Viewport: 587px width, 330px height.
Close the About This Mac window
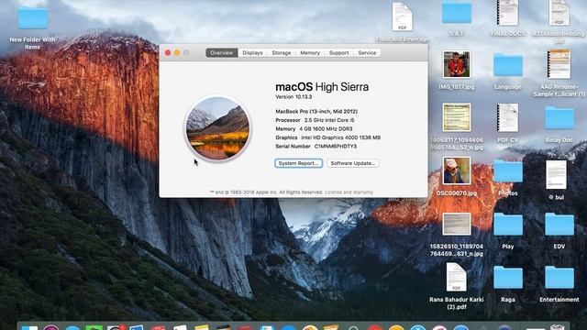(x=168, y=53)
